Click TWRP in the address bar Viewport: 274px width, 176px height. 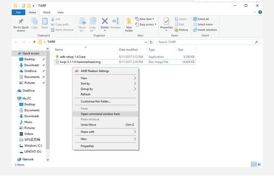[51, 42]
